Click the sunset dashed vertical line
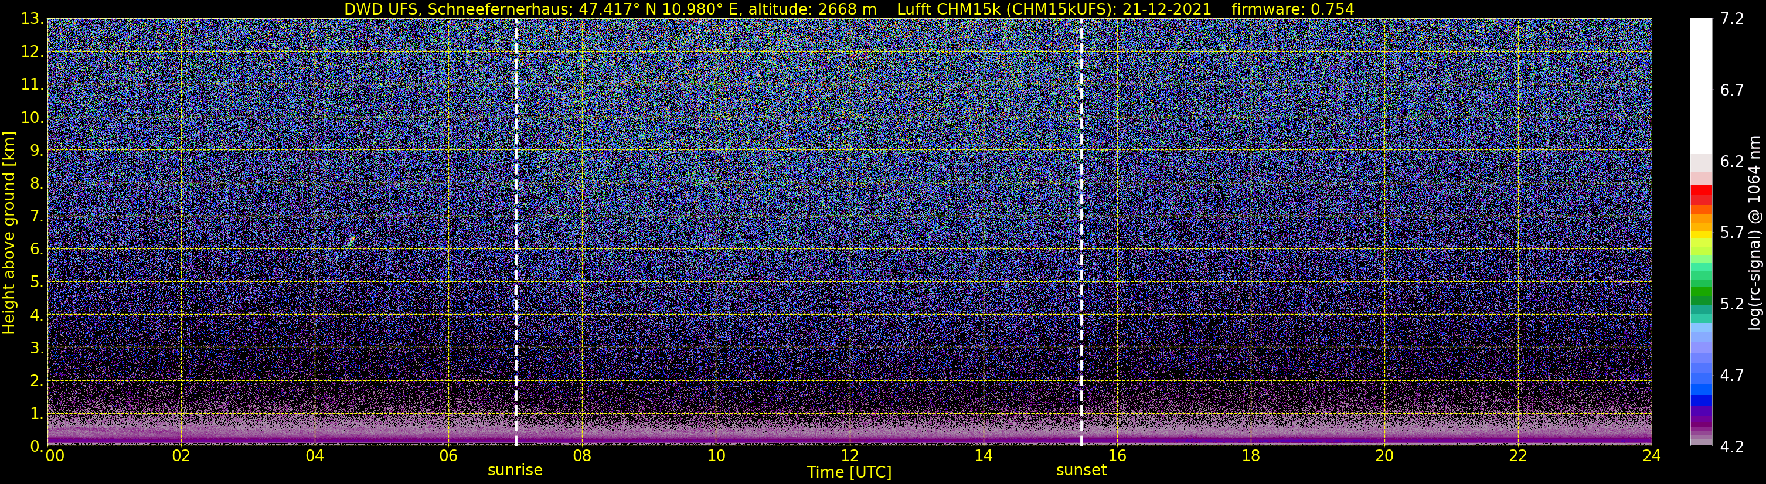This screenshot has width=1766, height=484. [x=1081, y=233]
